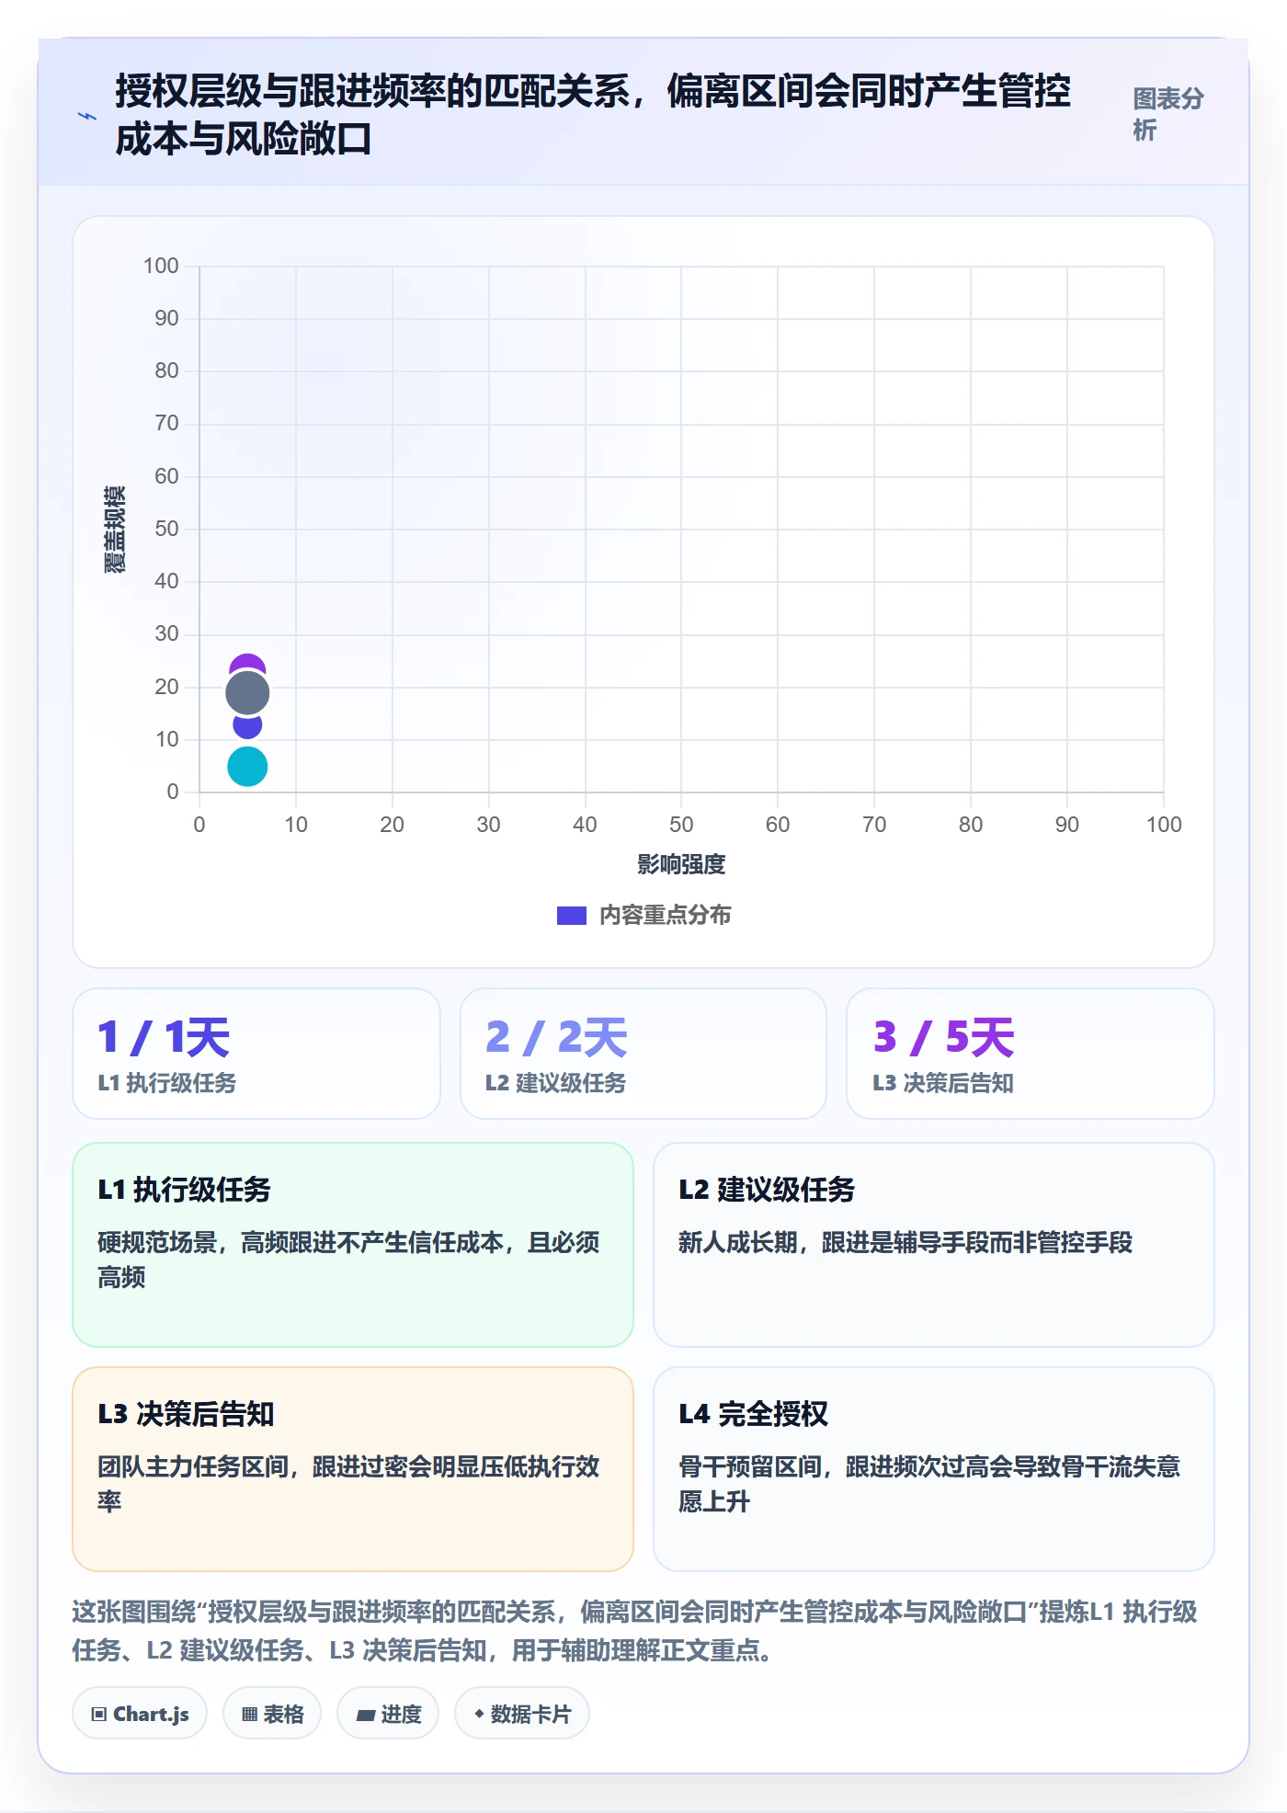Click the text 硬规范场景，高频跟进不产生信任成本

(301, 1243)
